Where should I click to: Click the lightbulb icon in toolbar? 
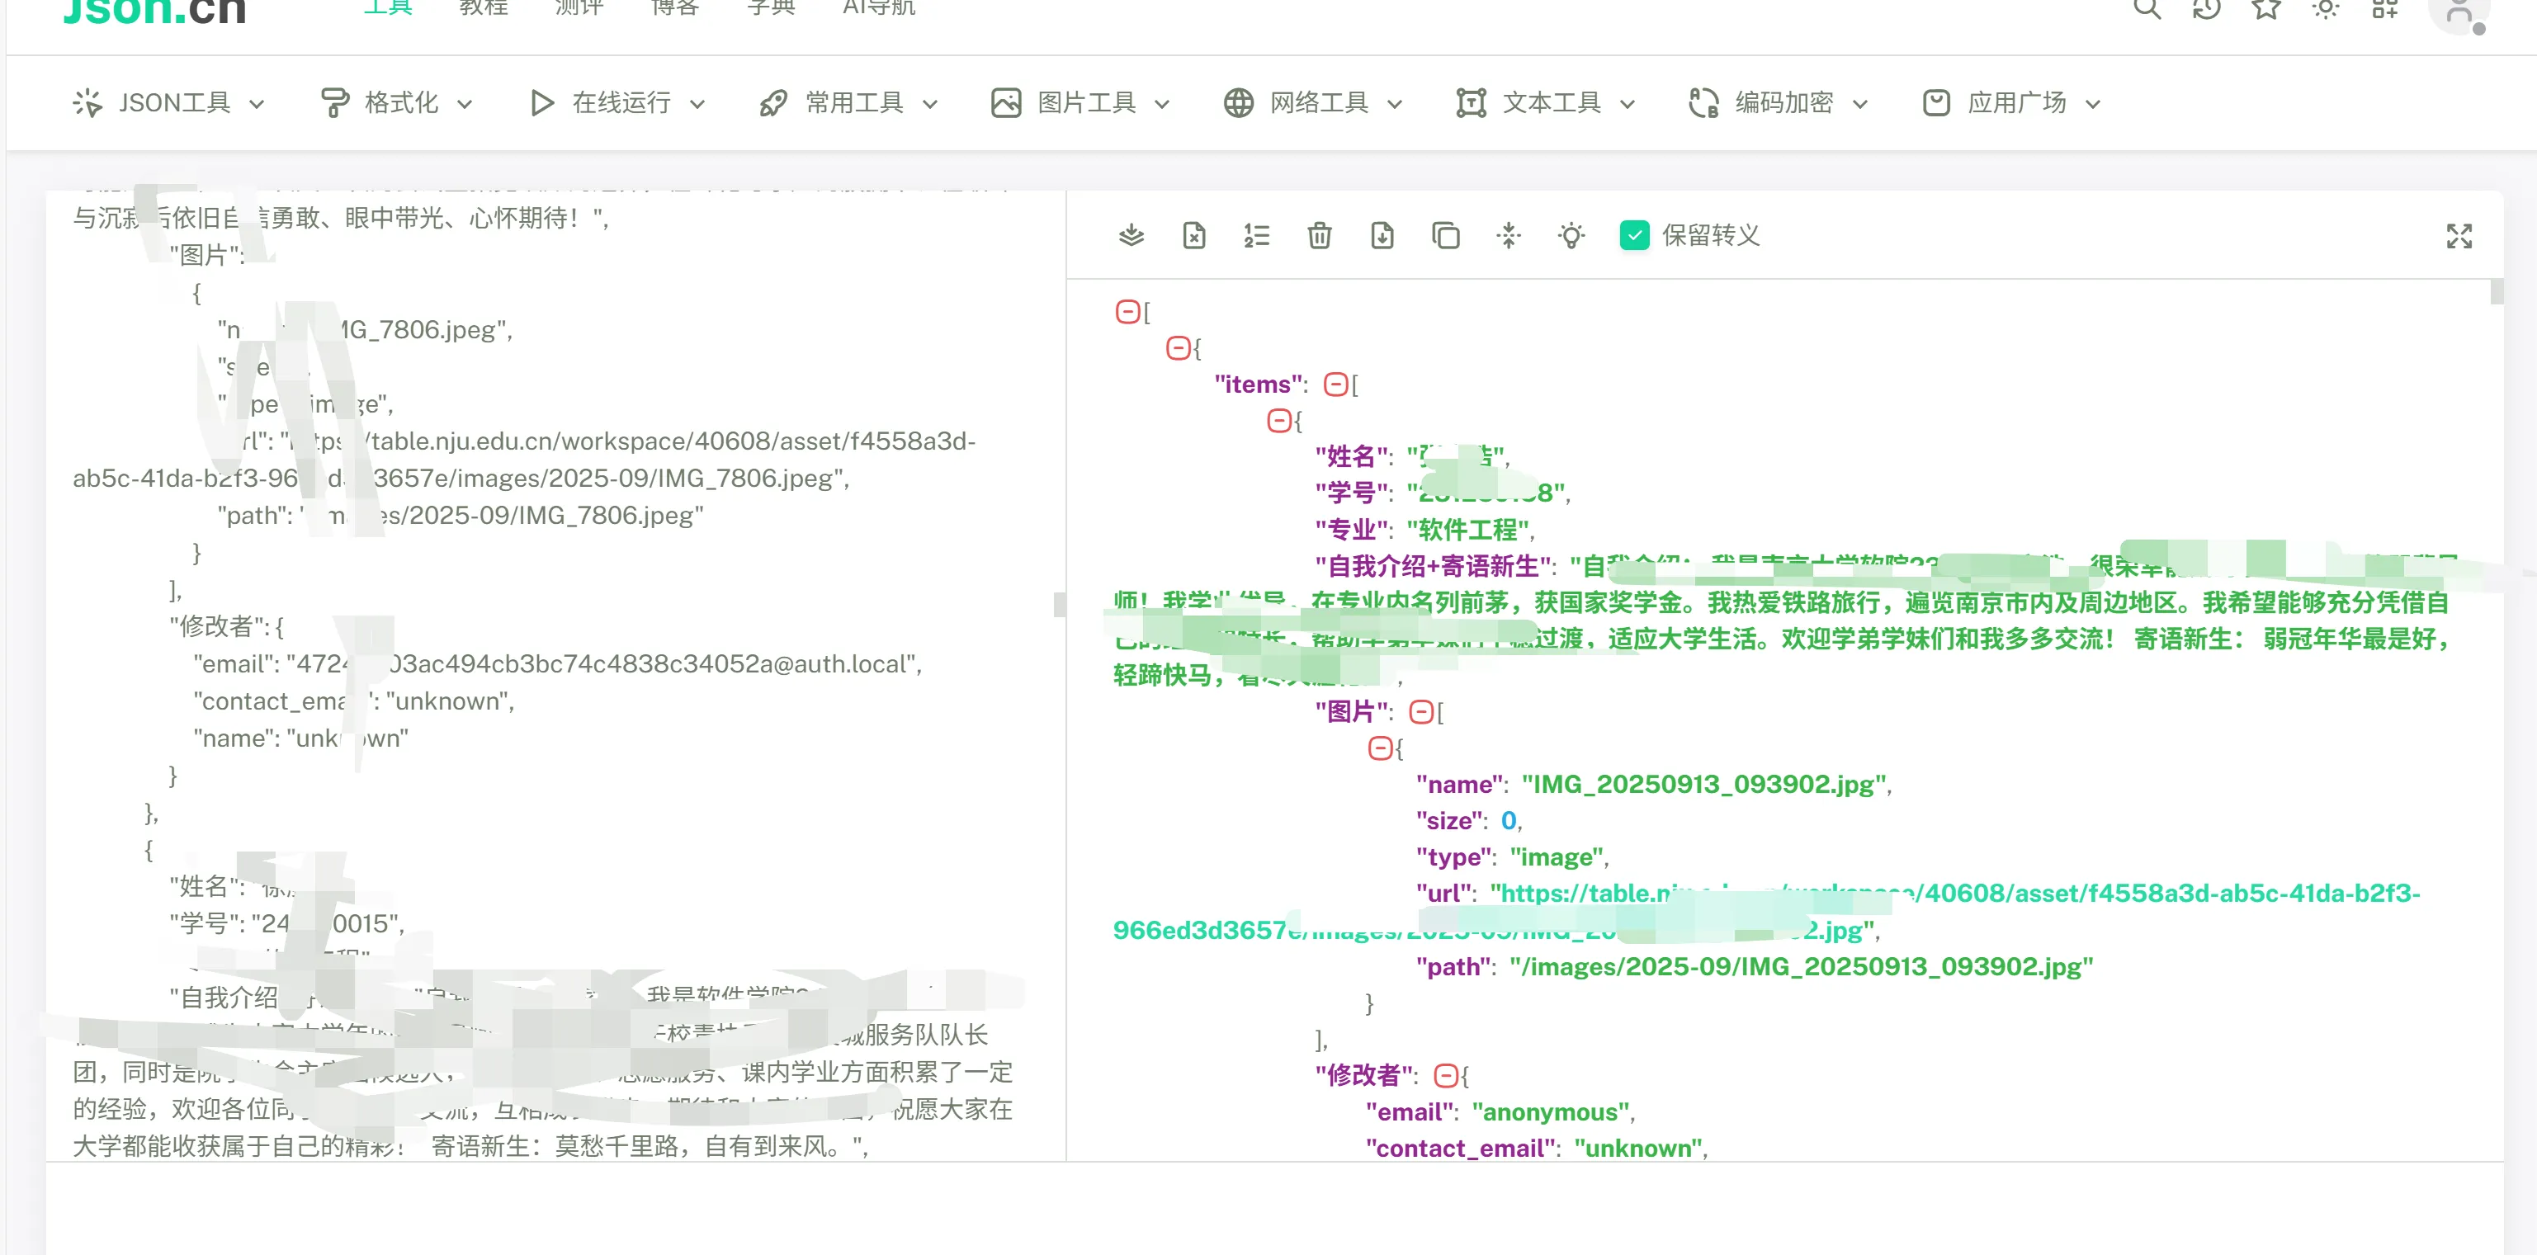coord(1571,236)
